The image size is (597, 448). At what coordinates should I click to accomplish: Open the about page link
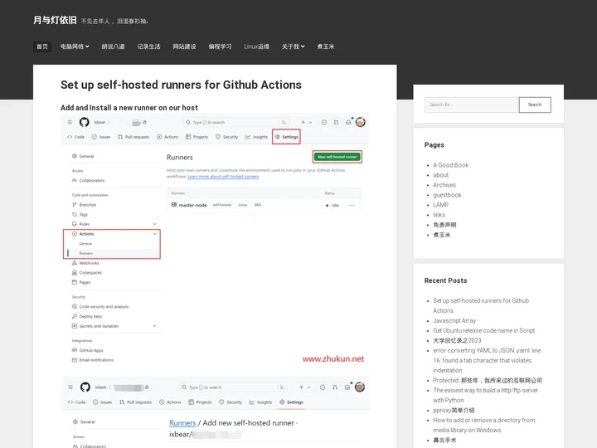(440, 175)
